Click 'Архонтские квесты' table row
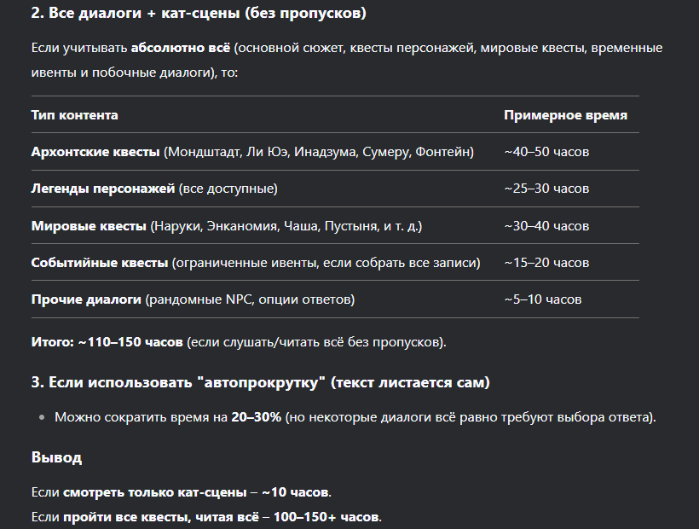The width and height of the screenshot is (699, 529). [335, 152]
